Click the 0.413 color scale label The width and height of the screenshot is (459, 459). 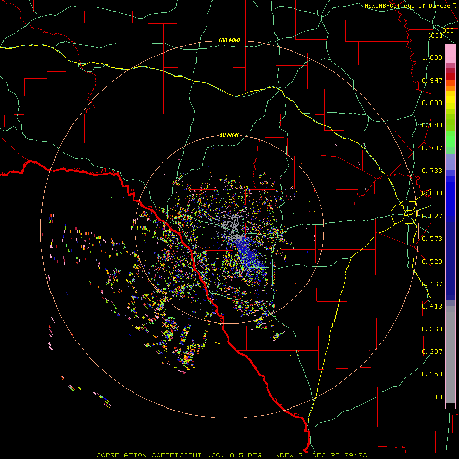(x=432, y=307)
